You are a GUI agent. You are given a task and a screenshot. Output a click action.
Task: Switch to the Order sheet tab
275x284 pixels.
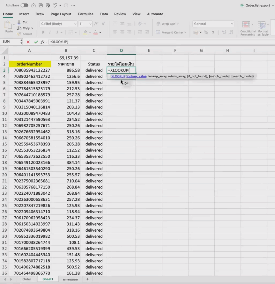tap(27, 279)
